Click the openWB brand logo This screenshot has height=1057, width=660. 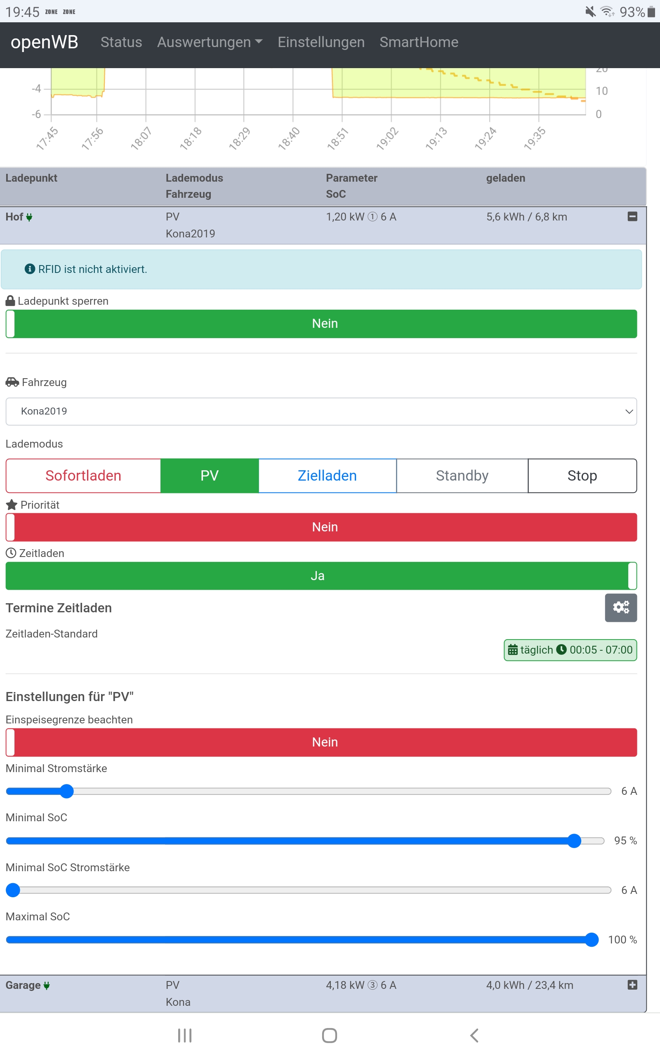(45, 42)
